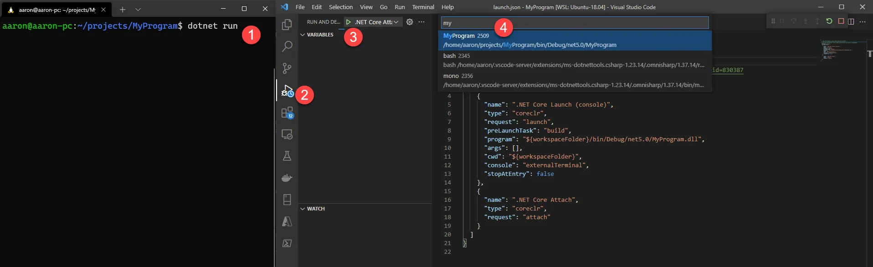The image size is (873, 267).
Task: Open the Azure view in activity bar
Action: (x=287, y=221)
